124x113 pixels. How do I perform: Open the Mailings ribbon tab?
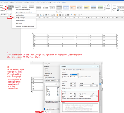(x=26, y=2)
